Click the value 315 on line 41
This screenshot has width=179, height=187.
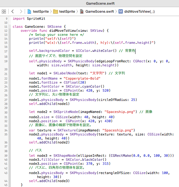[106, 164]
